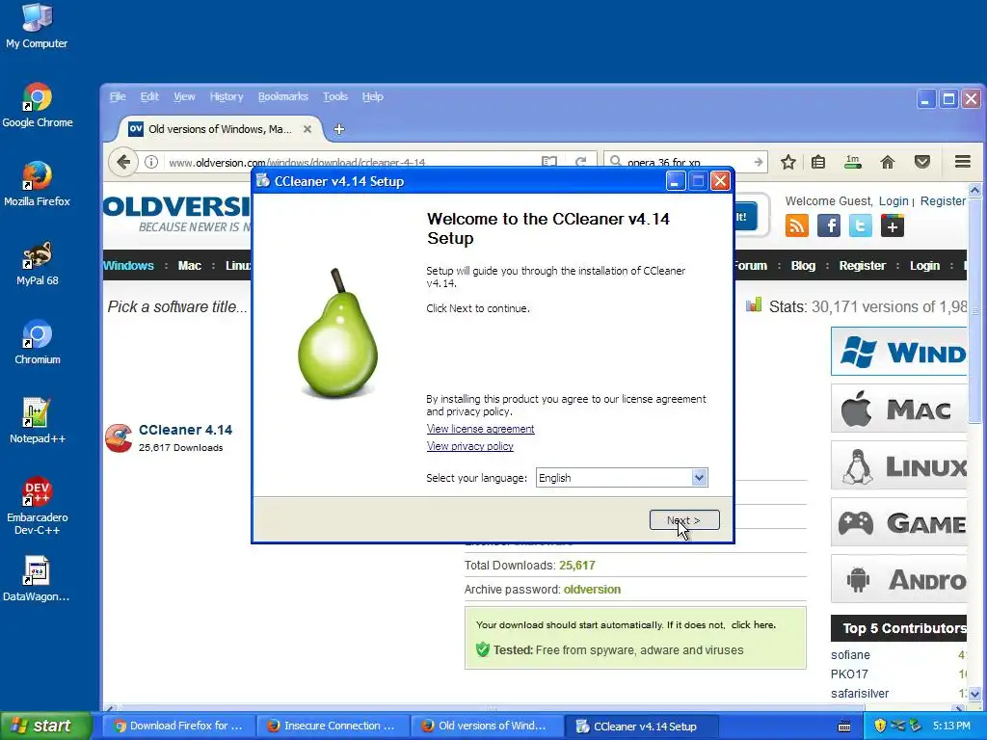Open the setup language dropdown showing English
987x740 pixels.
(622, 478)
